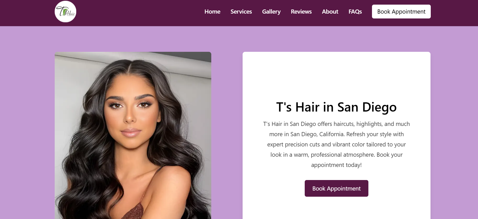This screenshot has width=478, height=219.
Task: Click the salon description paragraph
Action: coord(336,144)
